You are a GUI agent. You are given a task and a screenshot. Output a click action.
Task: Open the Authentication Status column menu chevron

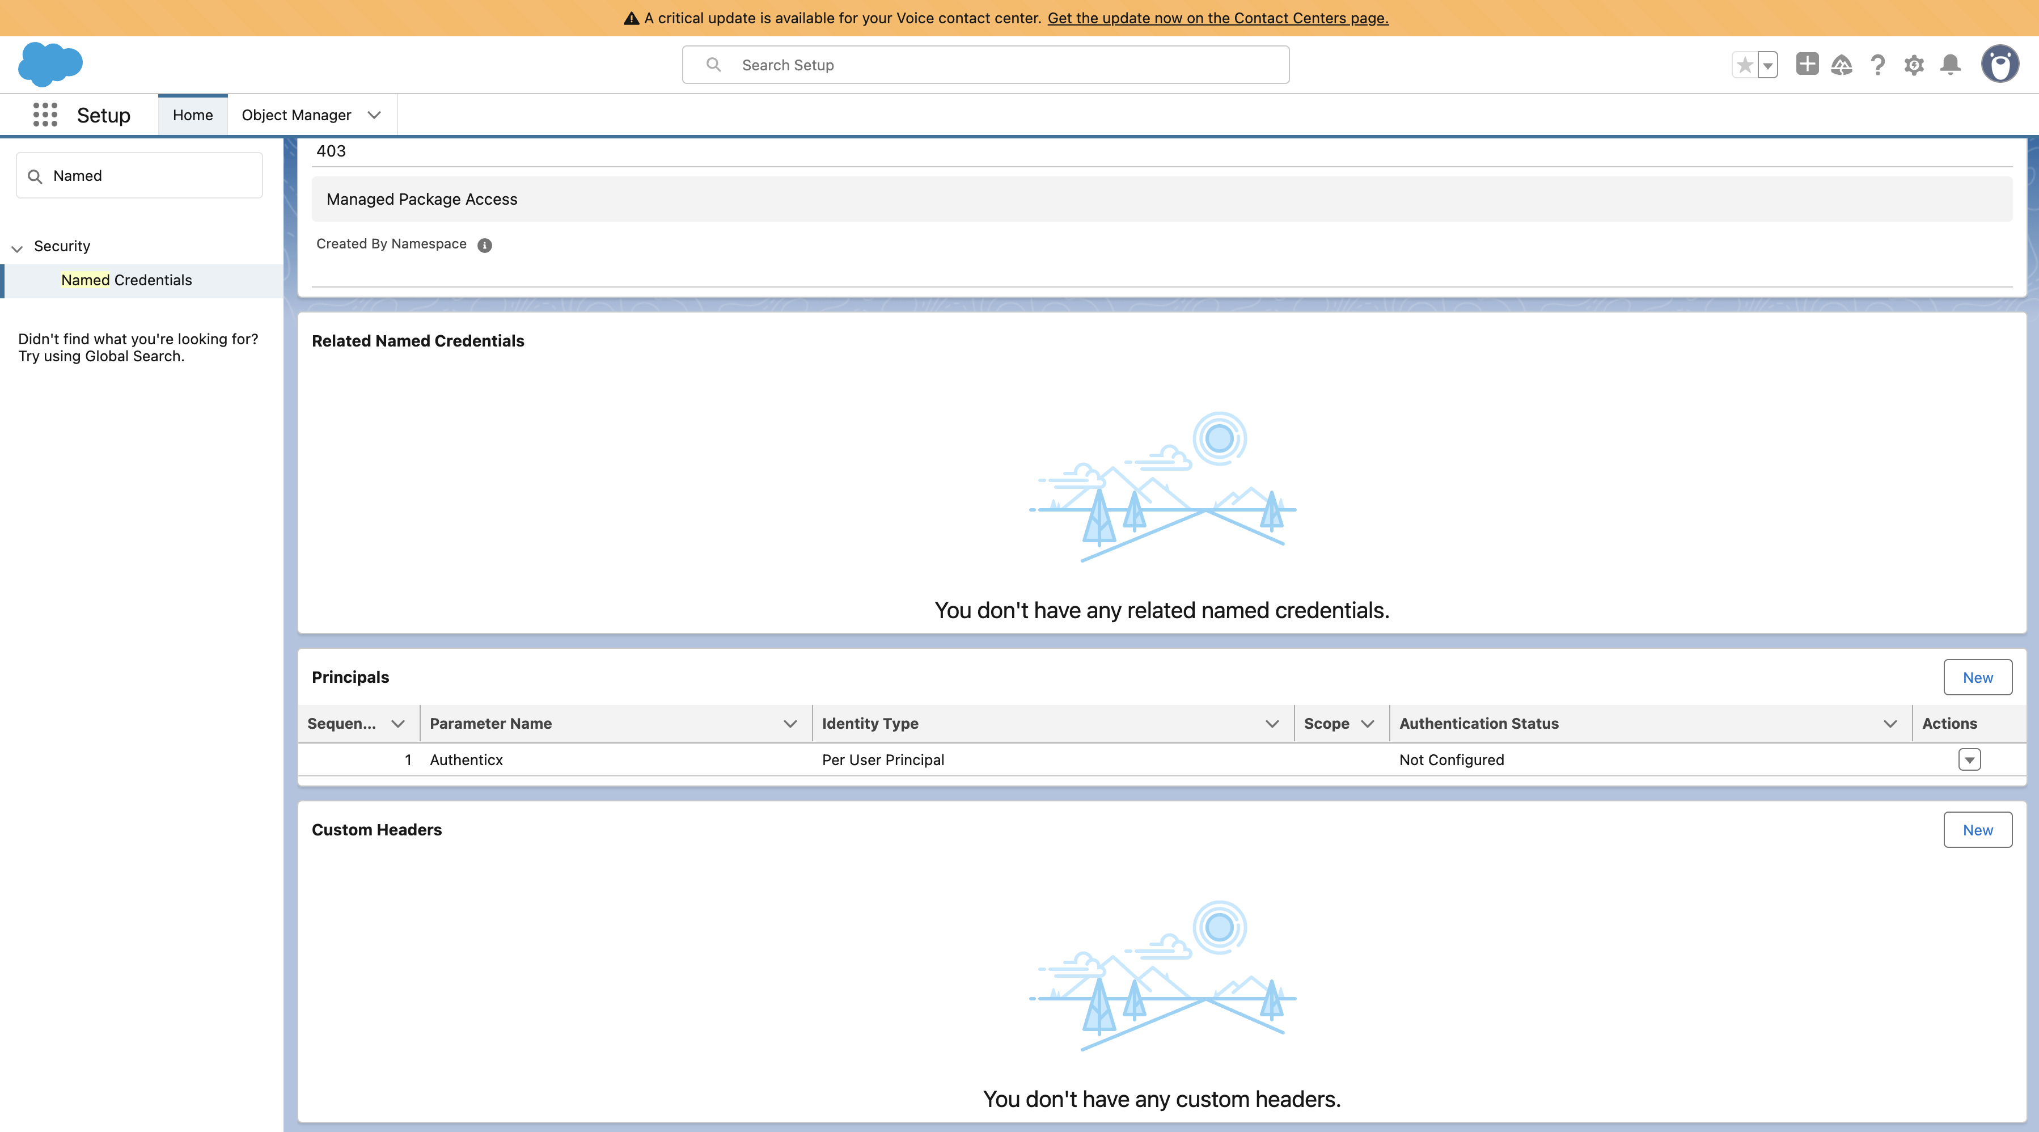tap(1890, 724)
